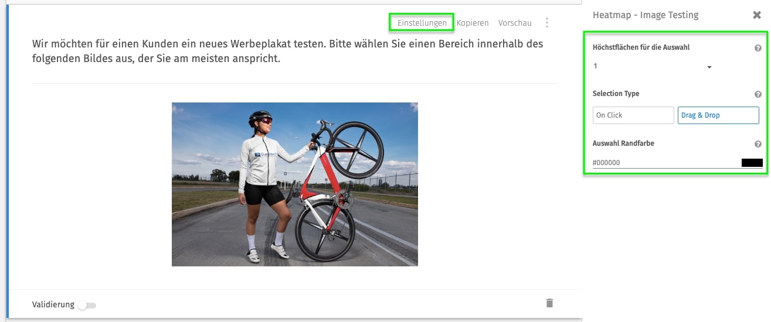This screenshot has height=322, width=771.
Task: Open help icon beside Auswahl Randfarbe
Action: click(x=758, y=144)
